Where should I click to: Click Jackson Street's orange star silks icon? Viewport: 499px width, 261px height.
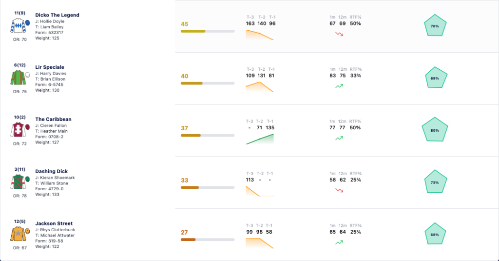(x=20, y=234)
